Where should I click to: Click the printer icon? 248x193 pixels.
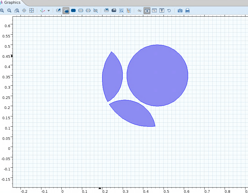tap(187, 11)
